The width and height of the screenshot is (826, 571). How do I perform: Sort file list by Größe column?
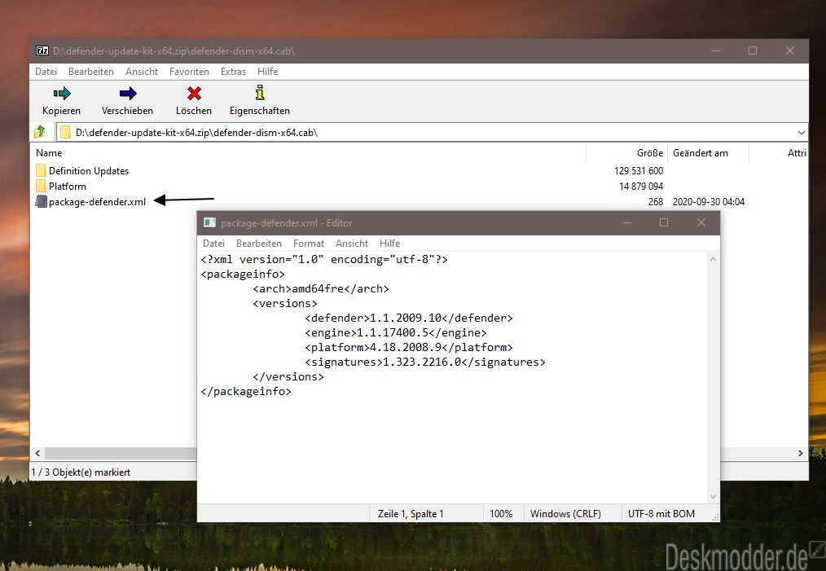click(x=650, y=153)
